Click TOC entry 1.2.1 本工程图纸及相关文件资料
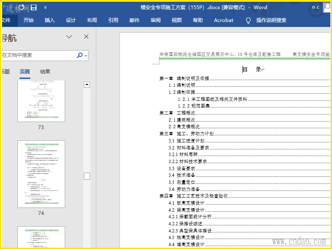The image size is (332, 249). [x=212, y=99]
